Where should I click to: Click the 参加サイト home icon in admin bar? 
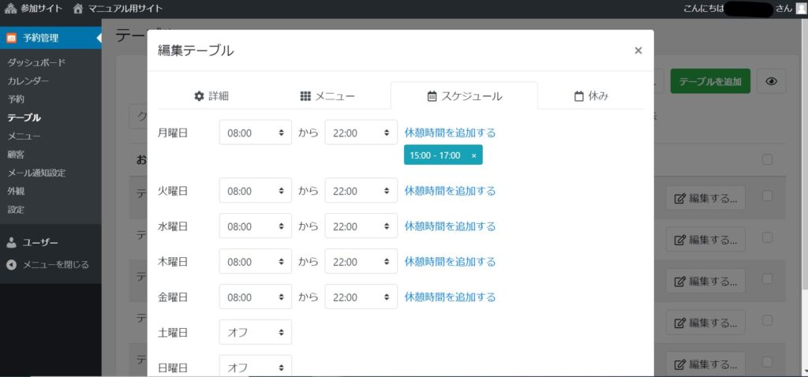[10, 9]
